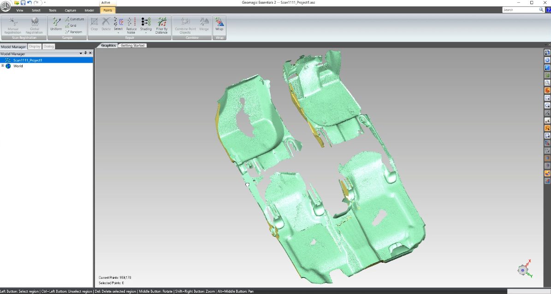Select Scan1111_Project1 in Model Manager

pos(28,60)
